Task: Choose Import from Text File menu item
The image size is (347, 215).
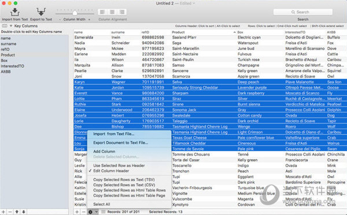Action: [113, 134]
